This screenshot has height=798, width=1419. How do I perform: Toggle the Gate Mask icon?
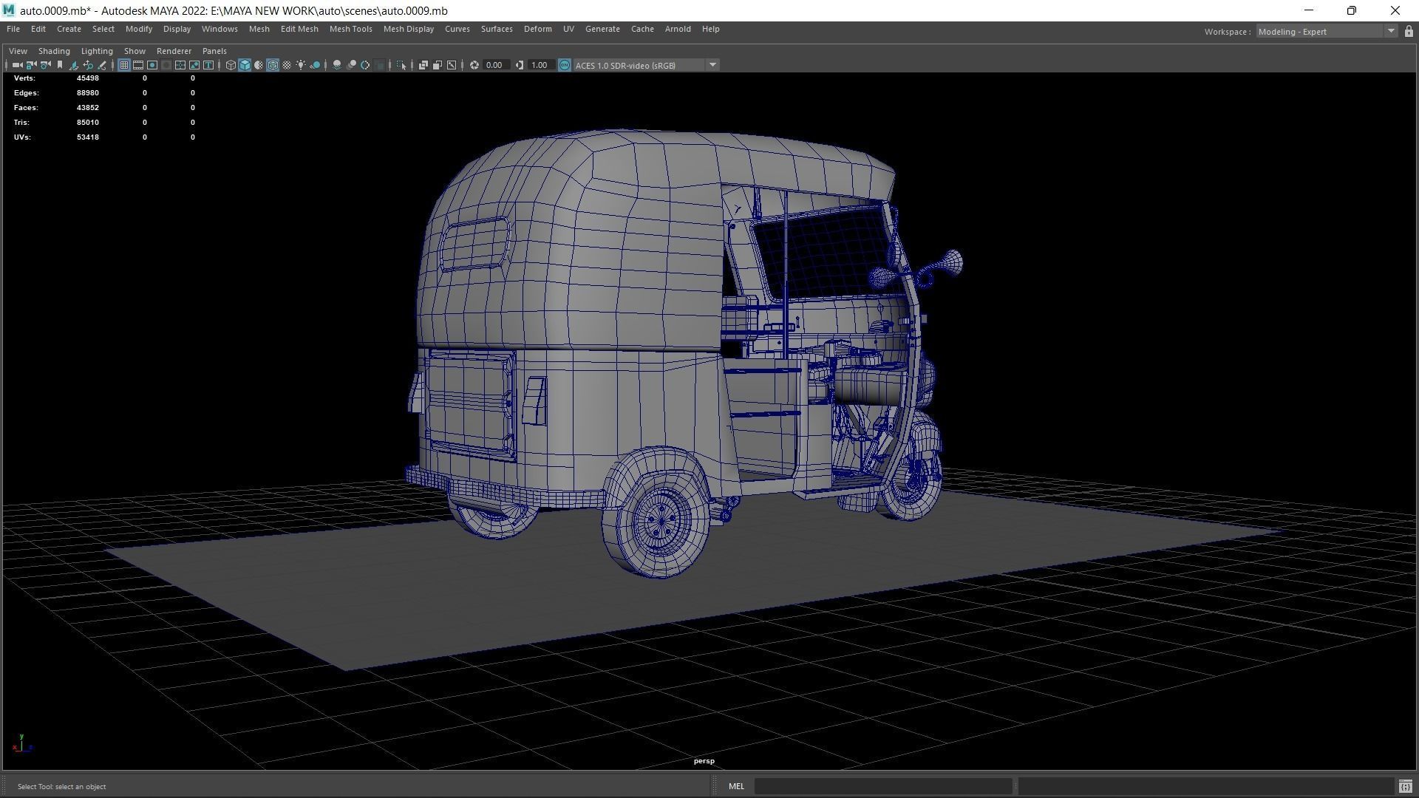(x=166, y=65)
